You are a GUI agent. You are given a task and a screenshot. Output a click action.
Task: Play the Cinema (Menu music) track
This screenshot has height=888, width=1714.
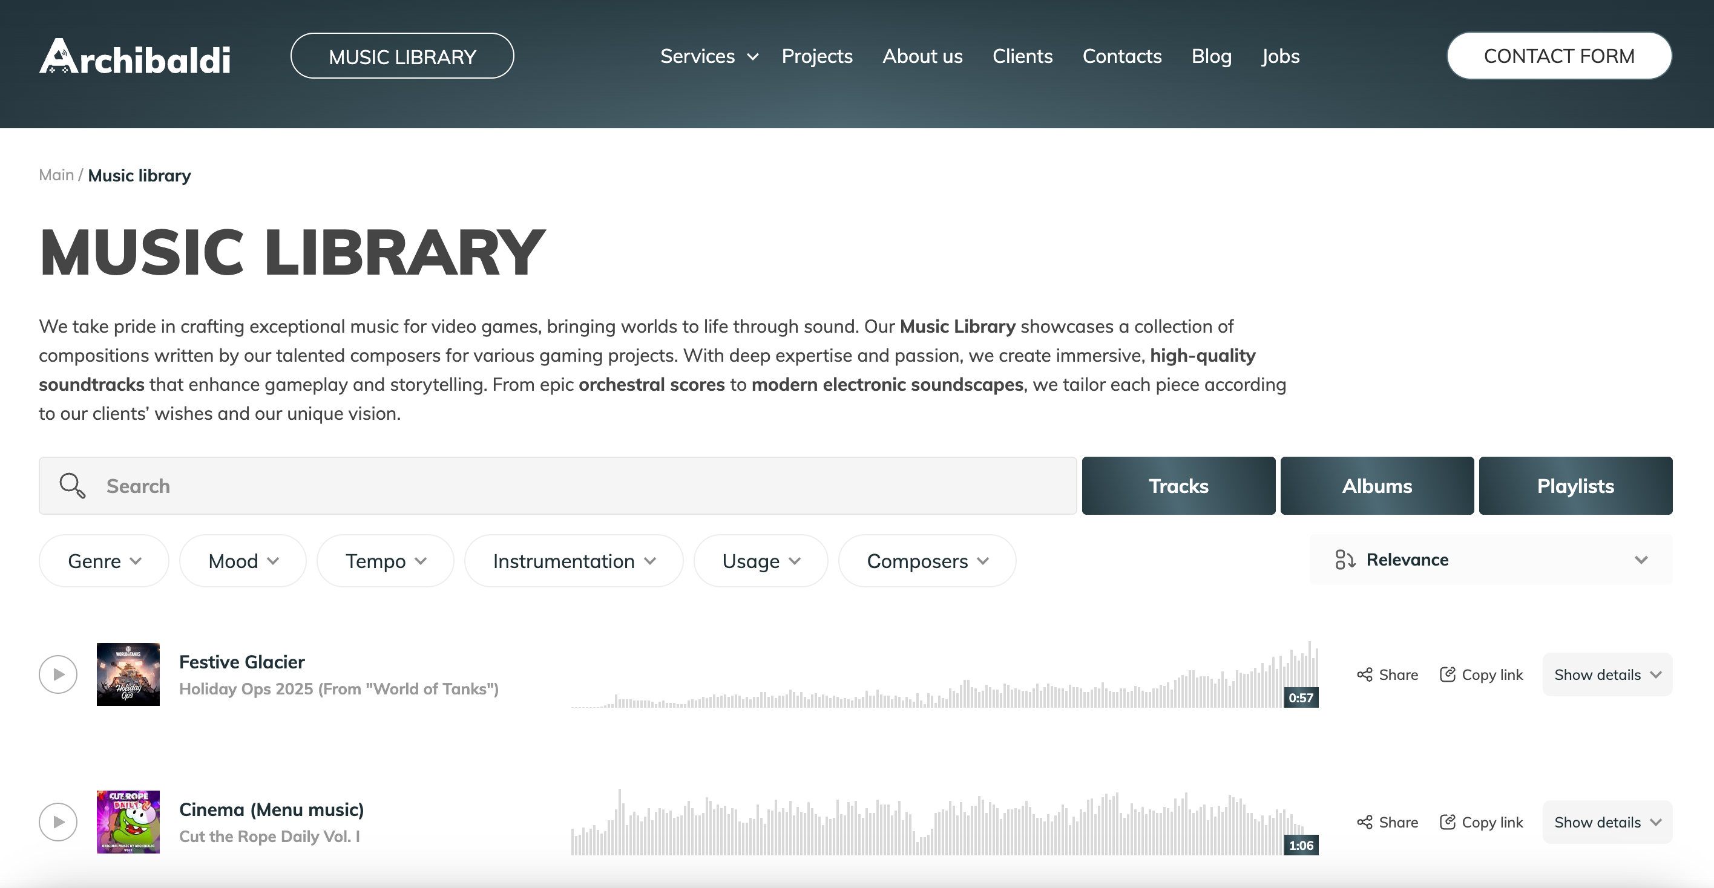coord(58,822)
